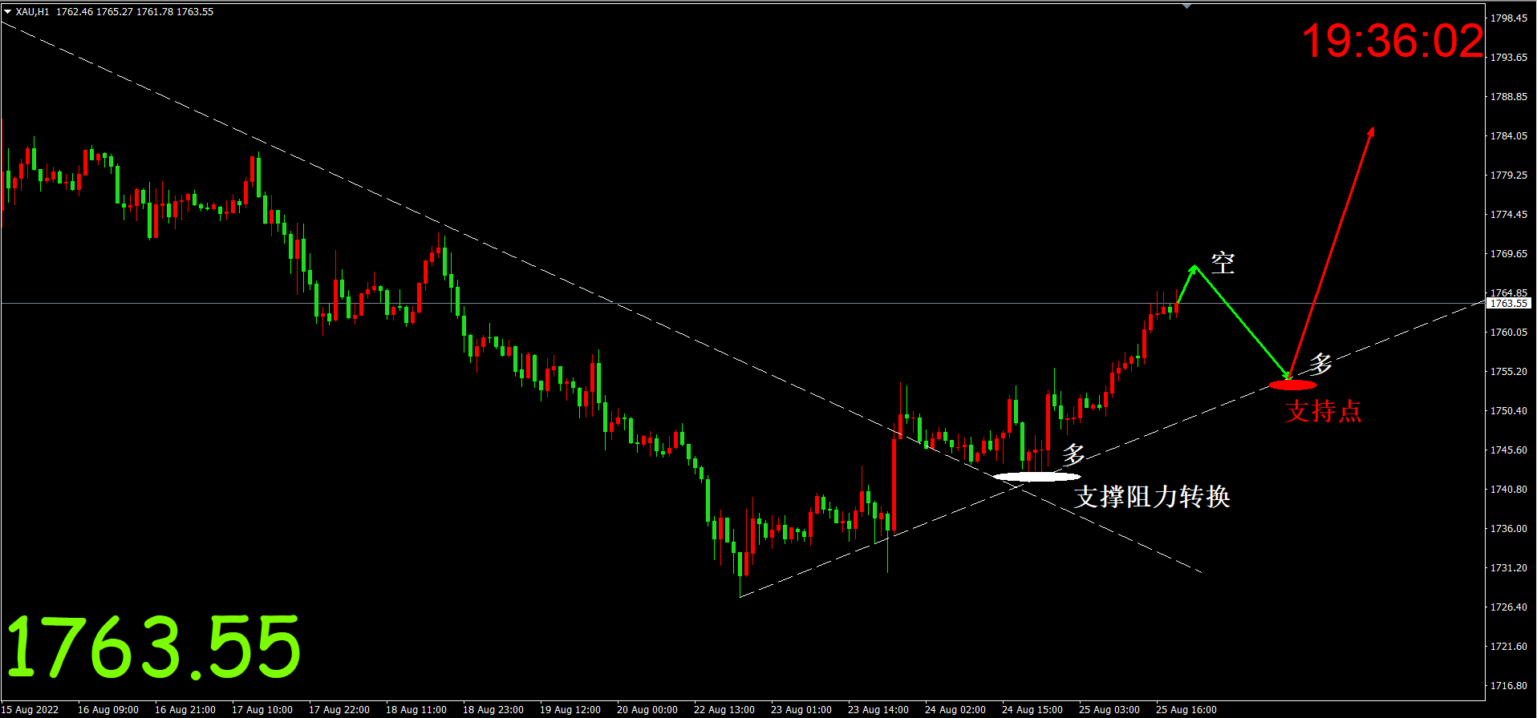Click the 1731.20 price axis label

tap(1509, 567)
